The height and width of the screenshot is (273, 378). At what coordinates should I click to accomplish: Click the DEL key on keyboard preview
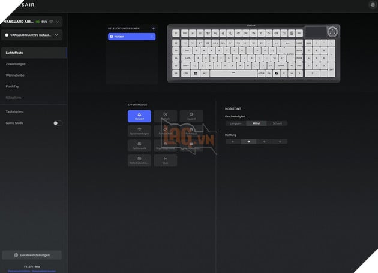[x=299, y=33]
